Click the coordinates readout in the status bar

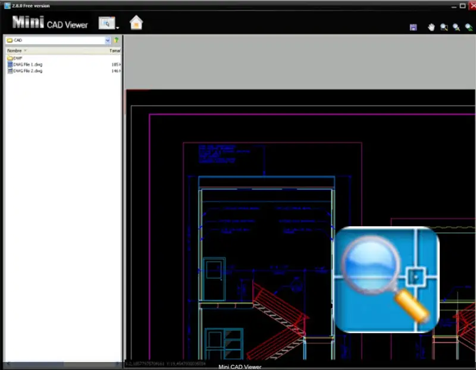coord(165,363)
